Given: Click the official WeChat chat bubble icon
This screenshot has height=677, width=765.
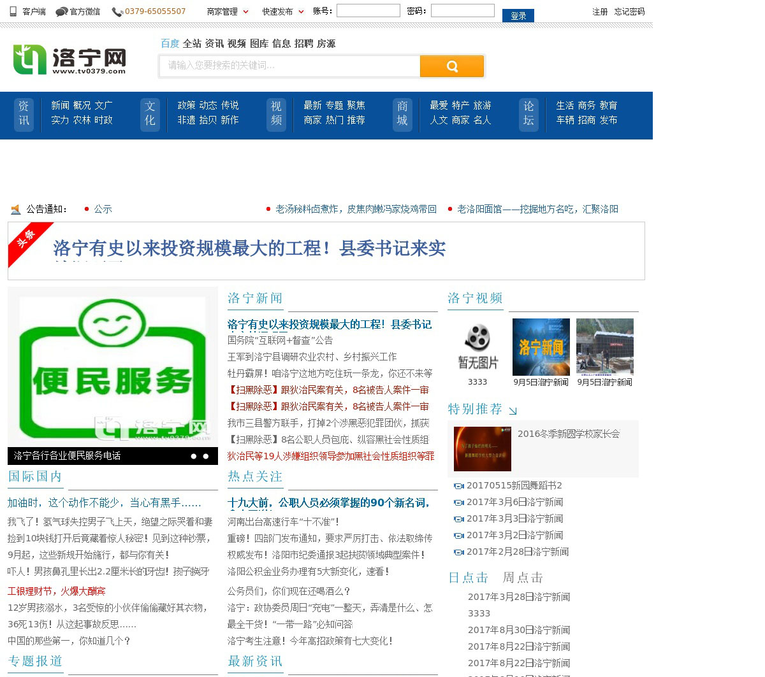Looking at the screenshot, I should coord(61,11).
